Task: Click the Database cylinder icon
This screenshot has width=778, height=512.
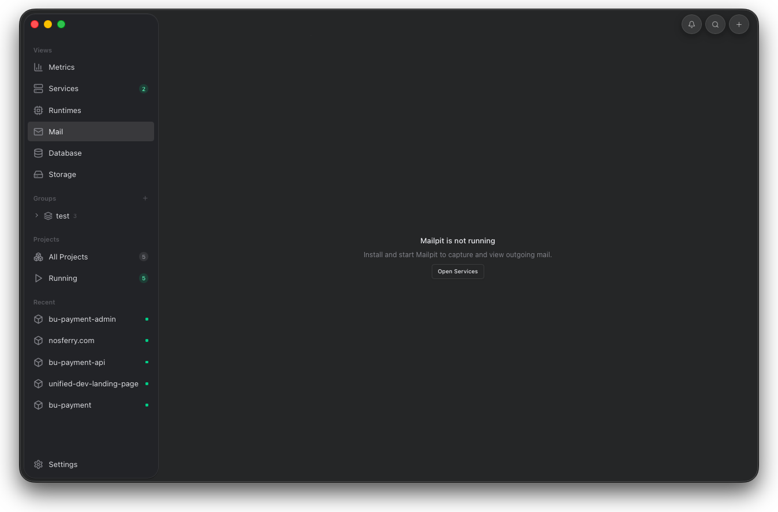Action: point(38,153)
